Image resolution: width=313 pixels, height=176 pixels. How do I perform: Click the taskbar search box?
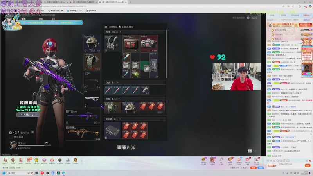pyautogui.click(x=20, y=173)
